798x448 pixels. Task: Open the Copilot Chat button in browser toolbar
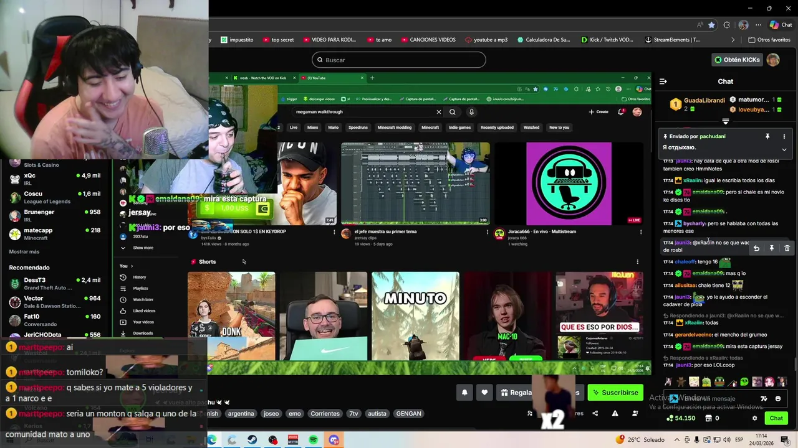781,25
